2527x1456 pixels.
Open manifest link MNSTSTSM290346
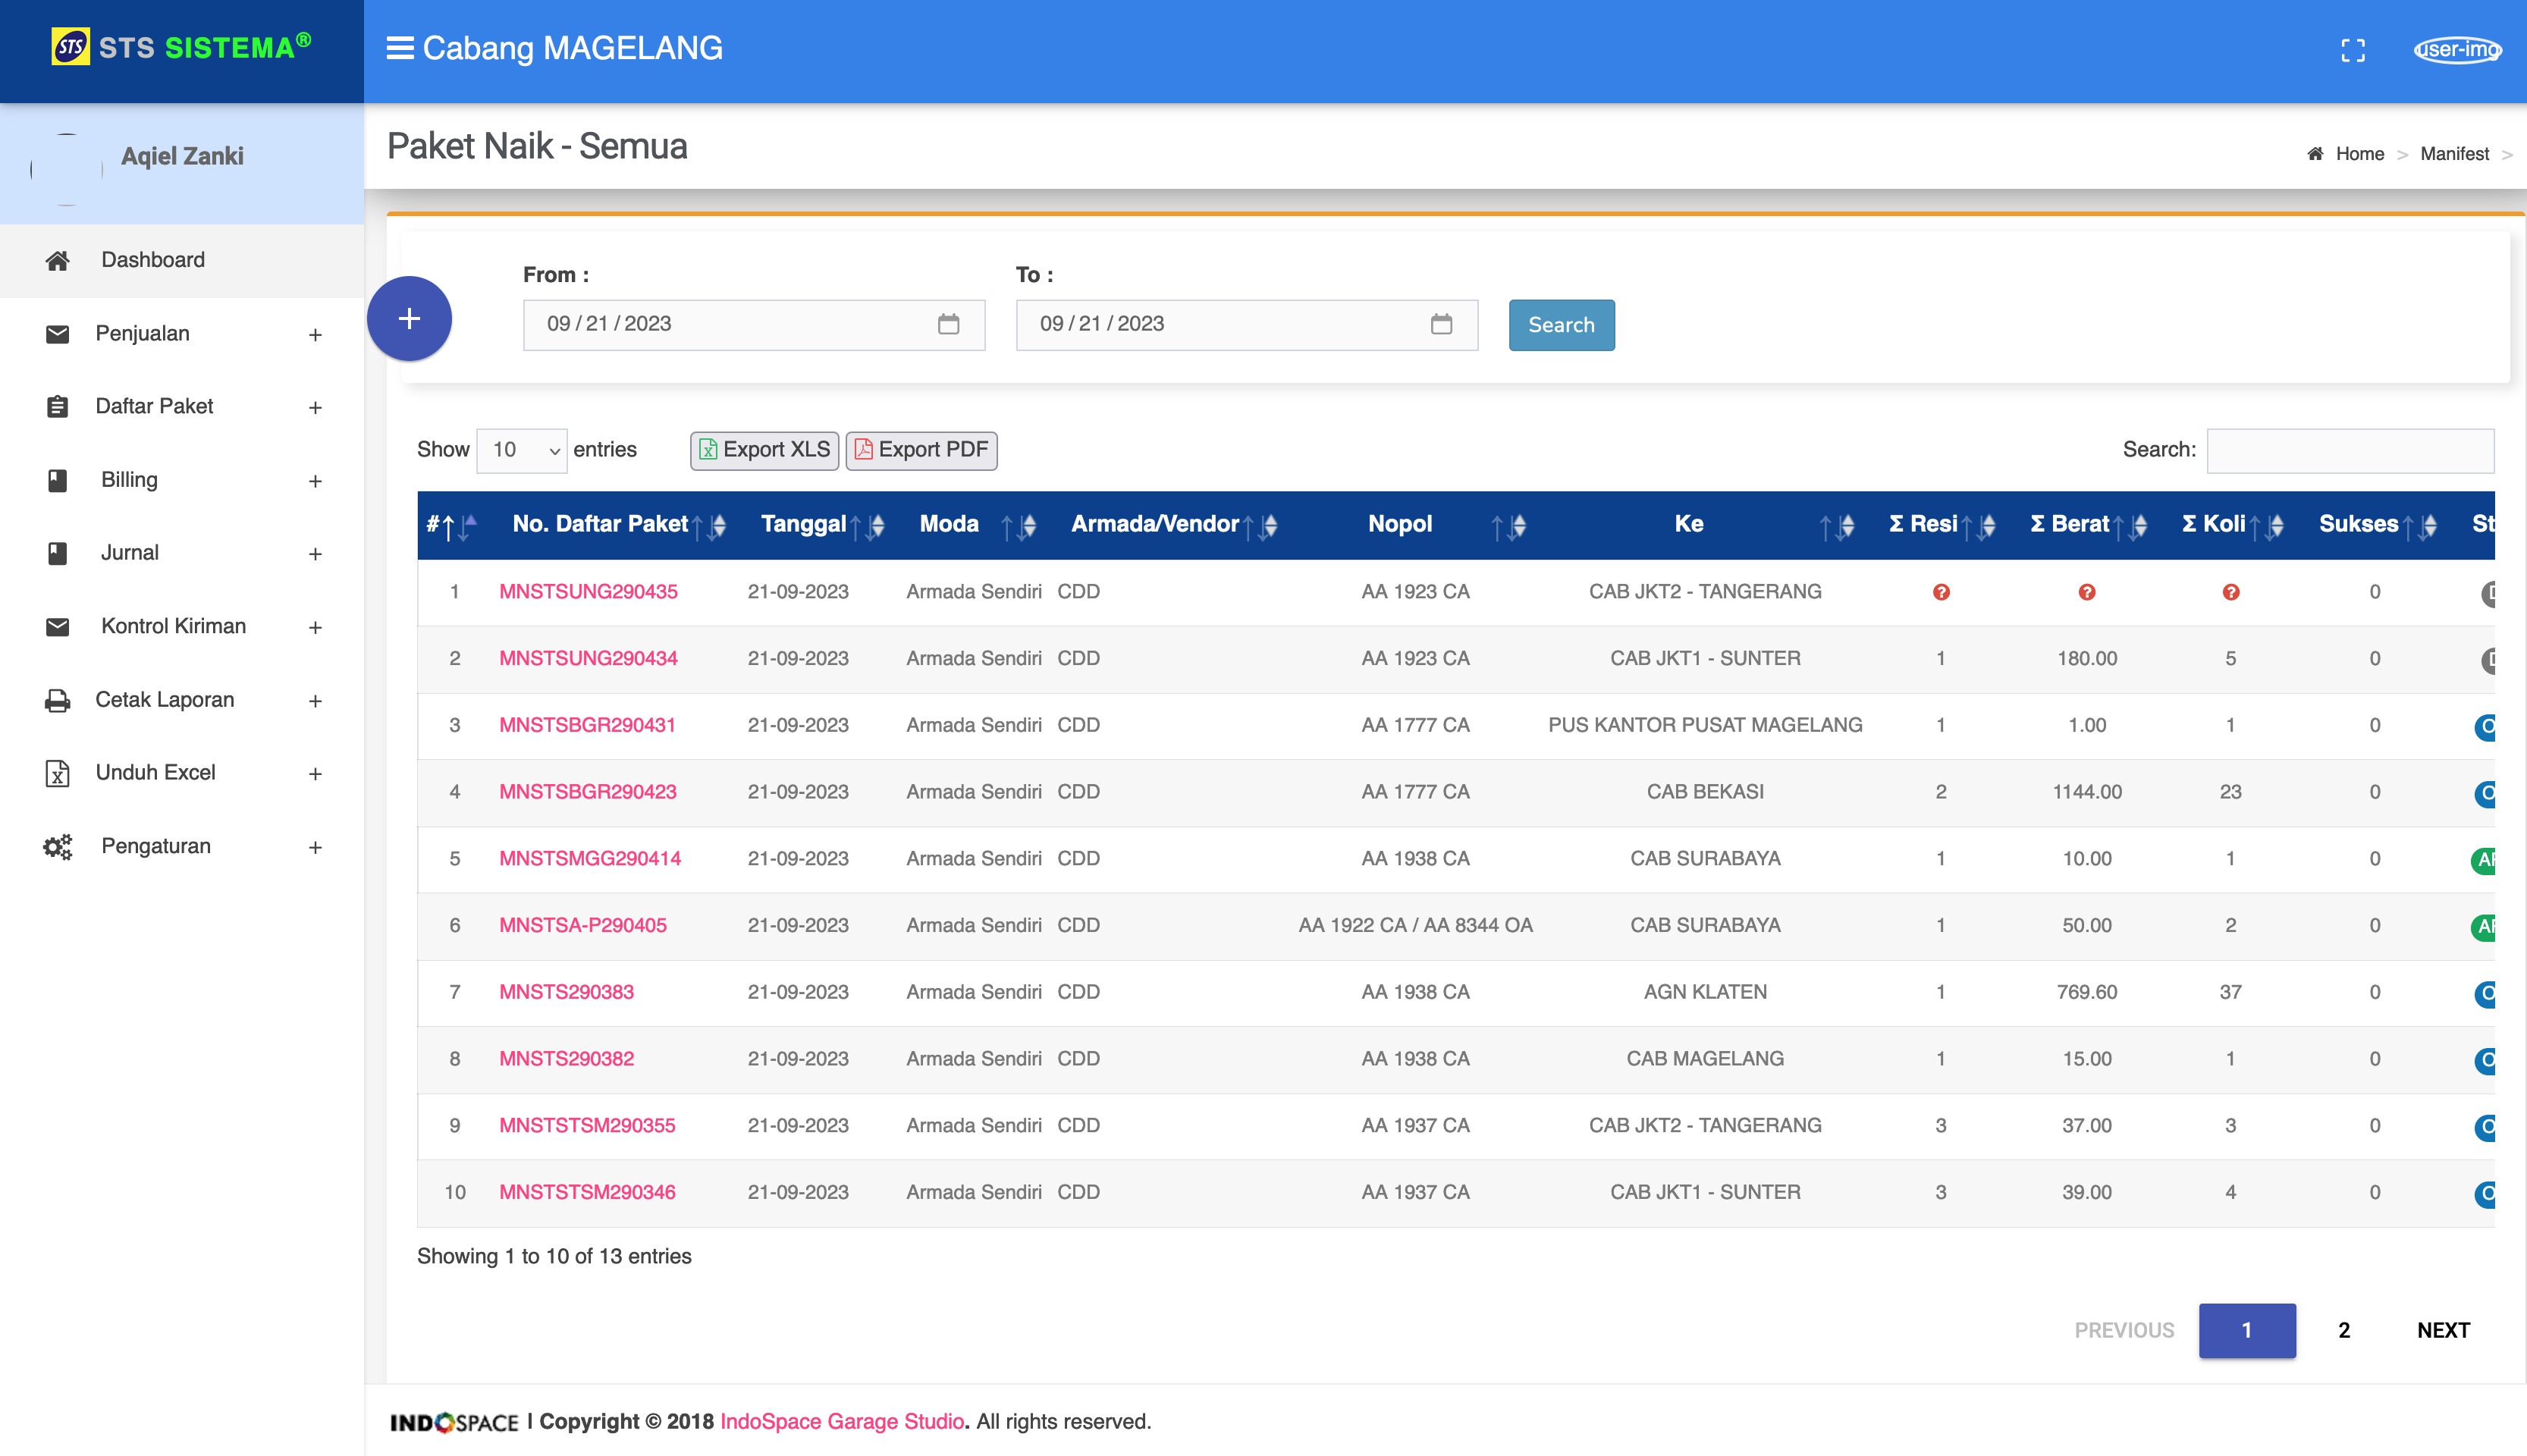click(587, 1192)
